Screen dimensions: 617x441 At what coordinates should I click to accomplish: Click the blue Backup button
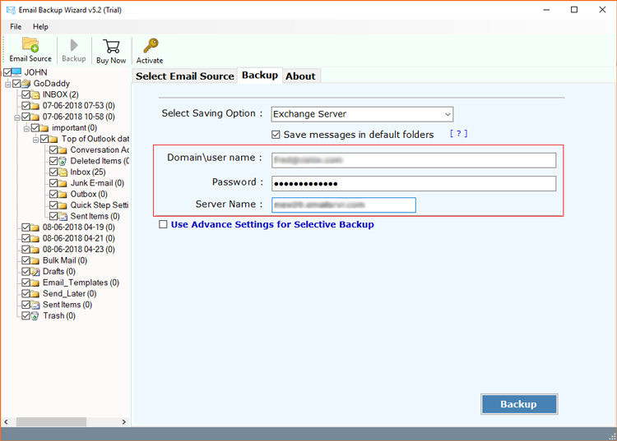point(518,404)
